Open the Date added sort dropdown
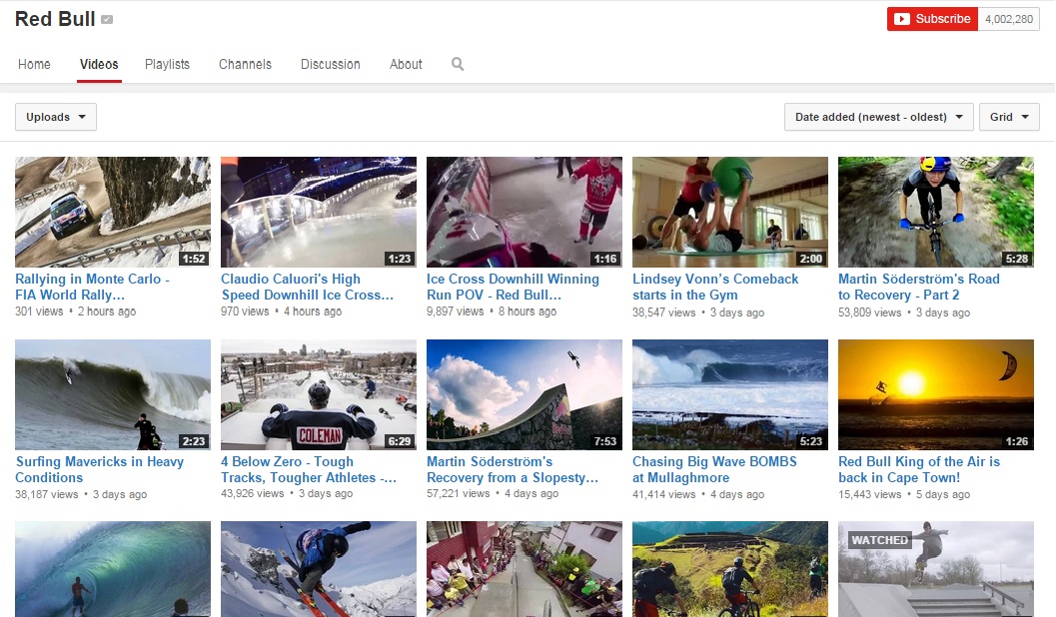 879,117
